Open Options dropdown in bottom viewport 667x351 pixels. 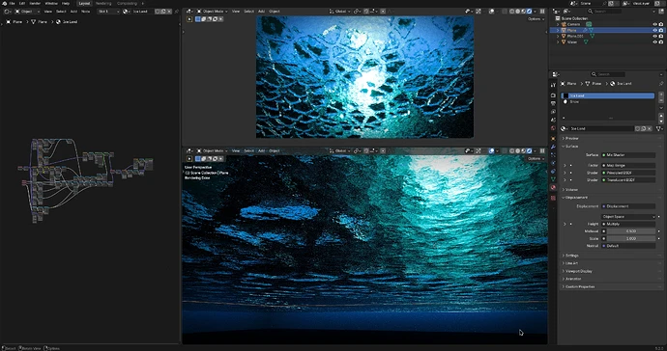click(x=536, y=158)
